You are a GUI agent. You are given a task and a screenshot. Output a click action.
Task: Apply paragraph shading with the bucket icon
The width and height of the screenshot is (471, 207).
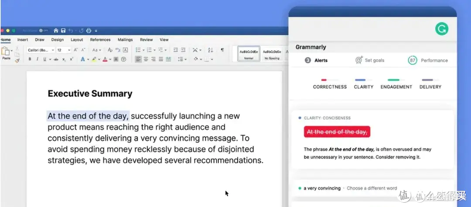tap(196, 59)
